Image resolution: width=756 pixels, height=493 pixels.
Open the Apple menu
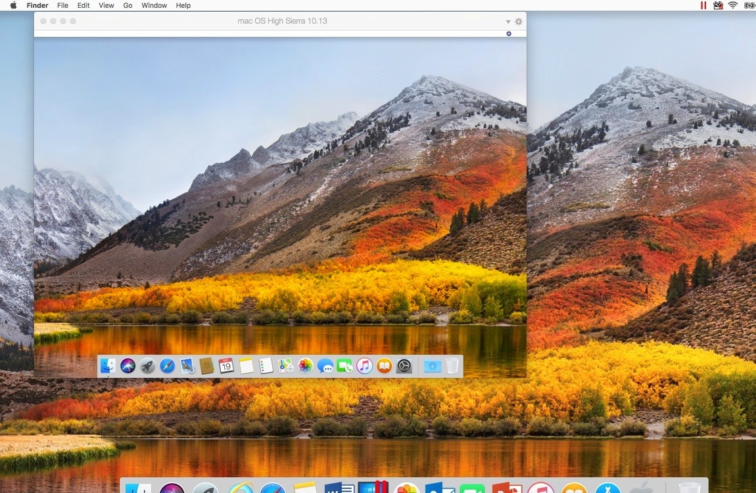pyautogui.click(x=14, y=5)
